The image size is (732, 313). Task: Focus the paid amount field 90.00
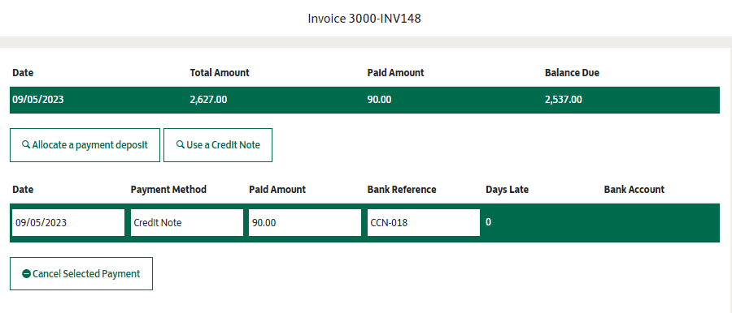(x=305, y=223)
